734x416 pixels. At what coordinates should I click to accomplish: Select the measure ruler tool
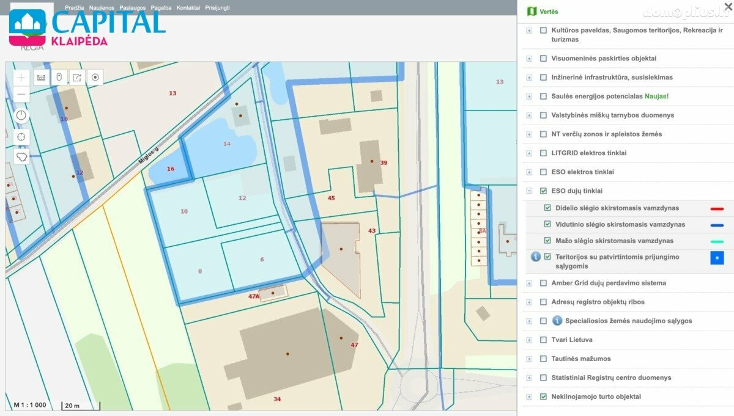(41, 78)
